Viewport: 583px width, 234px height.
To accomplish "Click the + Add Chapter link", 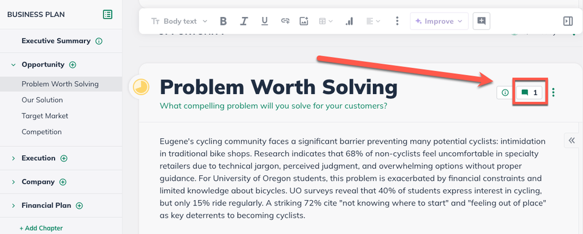I will tap(41, 228).
